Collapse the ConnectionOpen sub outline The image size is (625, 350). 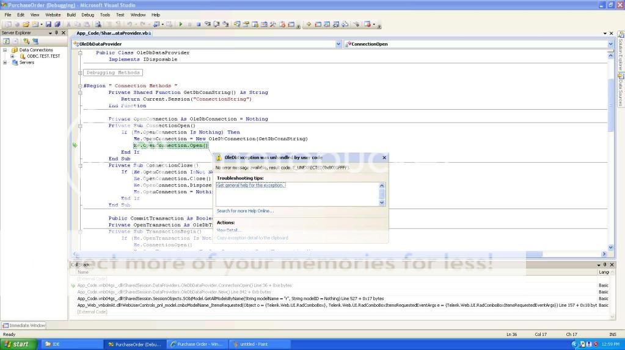(x=80, y=126)
